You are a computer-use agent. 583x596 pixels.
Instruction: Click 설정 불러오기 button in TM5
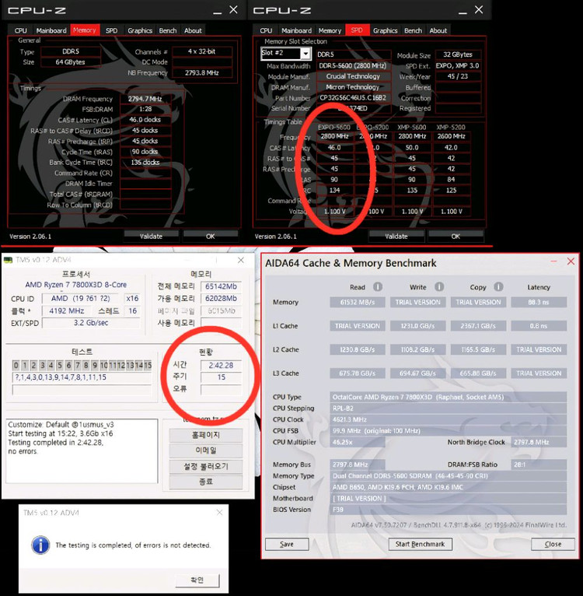[205, 466]
